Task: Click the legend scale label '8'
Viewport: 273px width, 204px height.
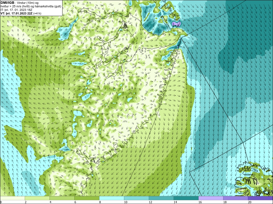Action: (x=100, y=202)
